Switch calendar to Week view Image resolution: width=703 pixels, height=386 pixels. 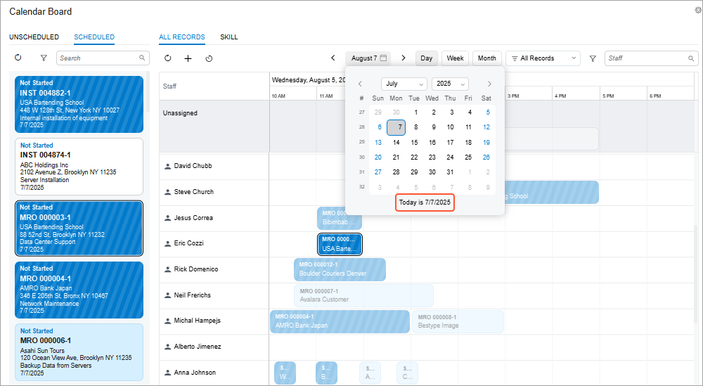click(455, 58)
